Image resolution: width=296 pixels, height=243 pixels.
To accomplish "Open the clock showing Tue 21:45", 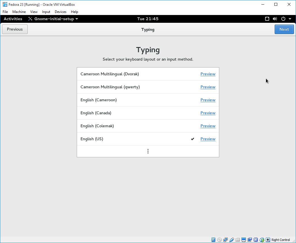I will click(148, 19).
